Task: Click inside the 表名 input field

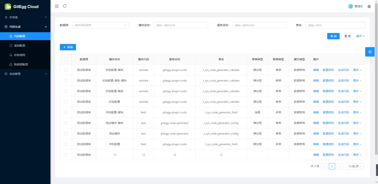Action: coord(335,25)
